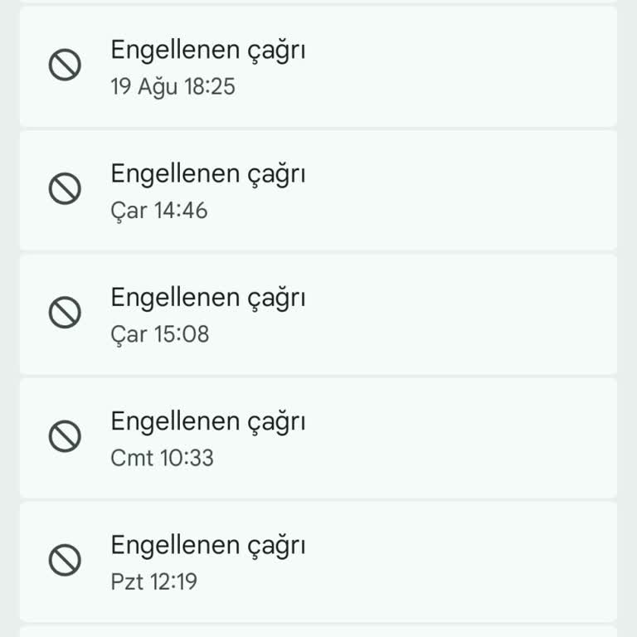The height and width of the screenshot is (637, 637).
Task: Tap blocked icon for Pzt 12:19 call
Action: (65, 561)
